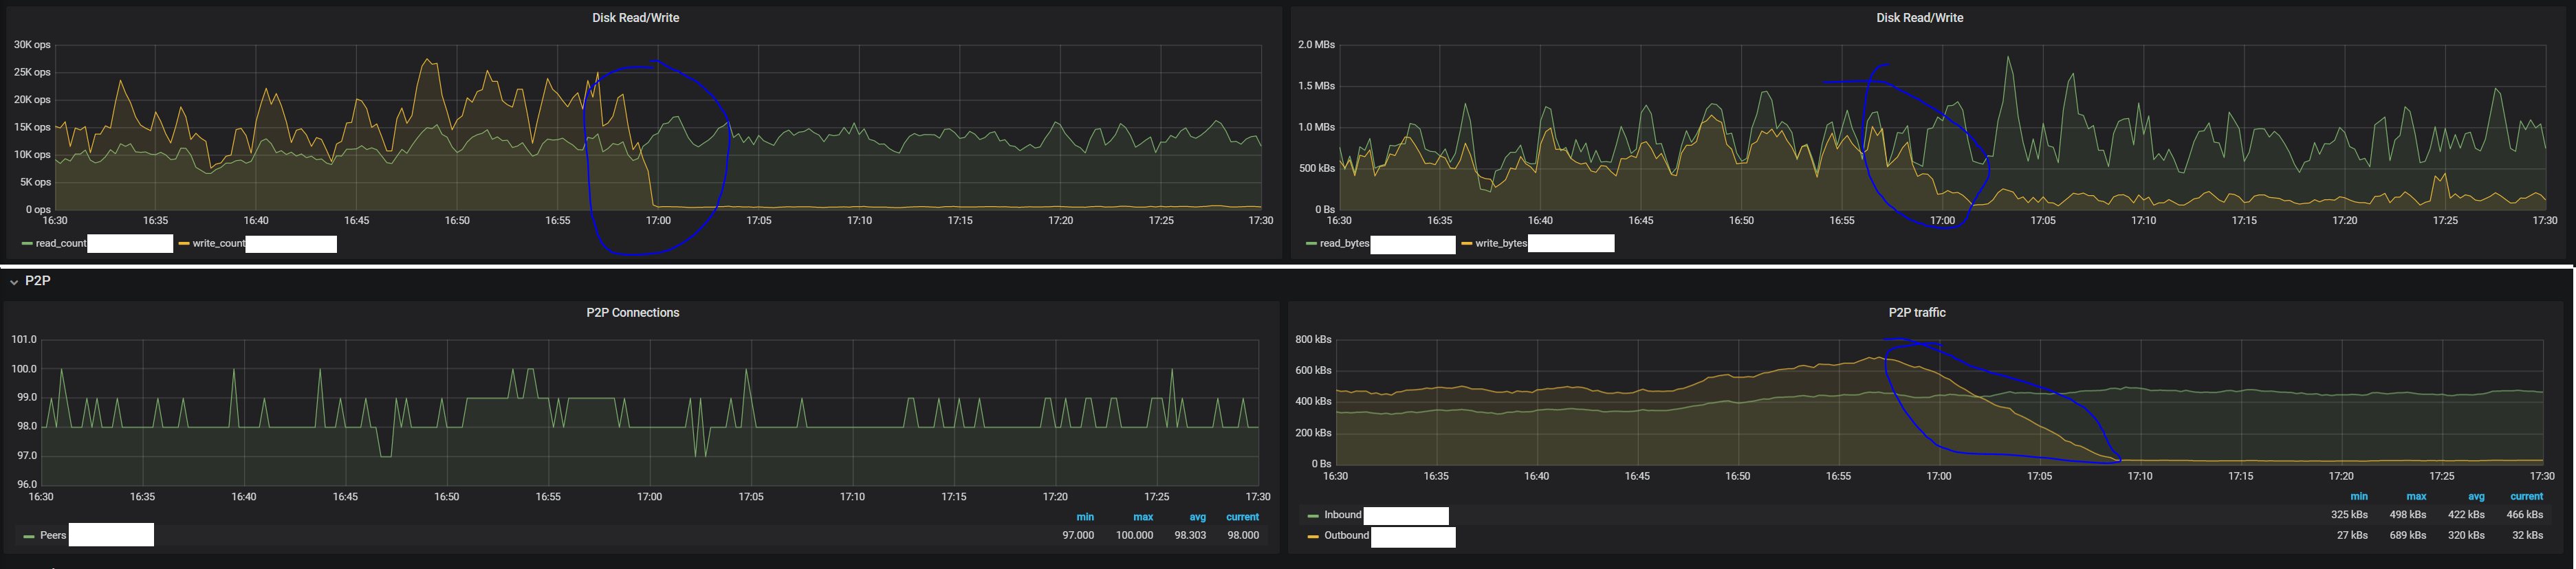Click the yellow color swatch beside write_count
Viewport: 2576px width, 569px height.
click(183, 244)
